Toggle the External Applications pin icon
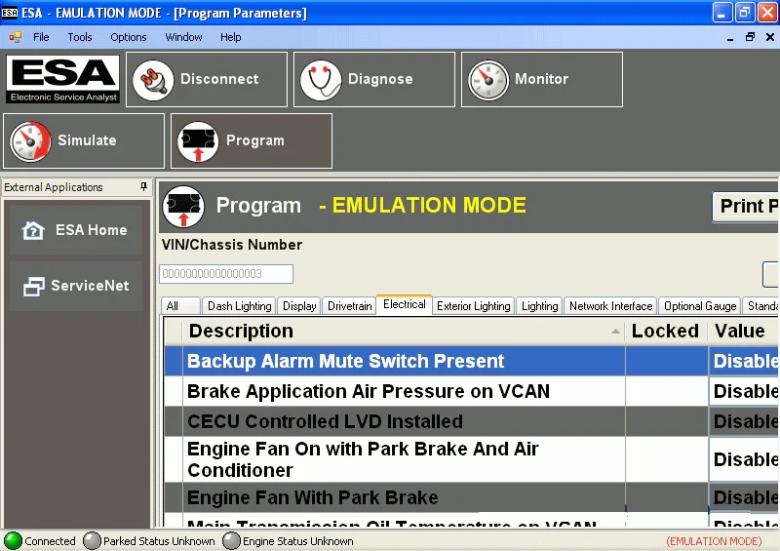 tap(143, 186)
